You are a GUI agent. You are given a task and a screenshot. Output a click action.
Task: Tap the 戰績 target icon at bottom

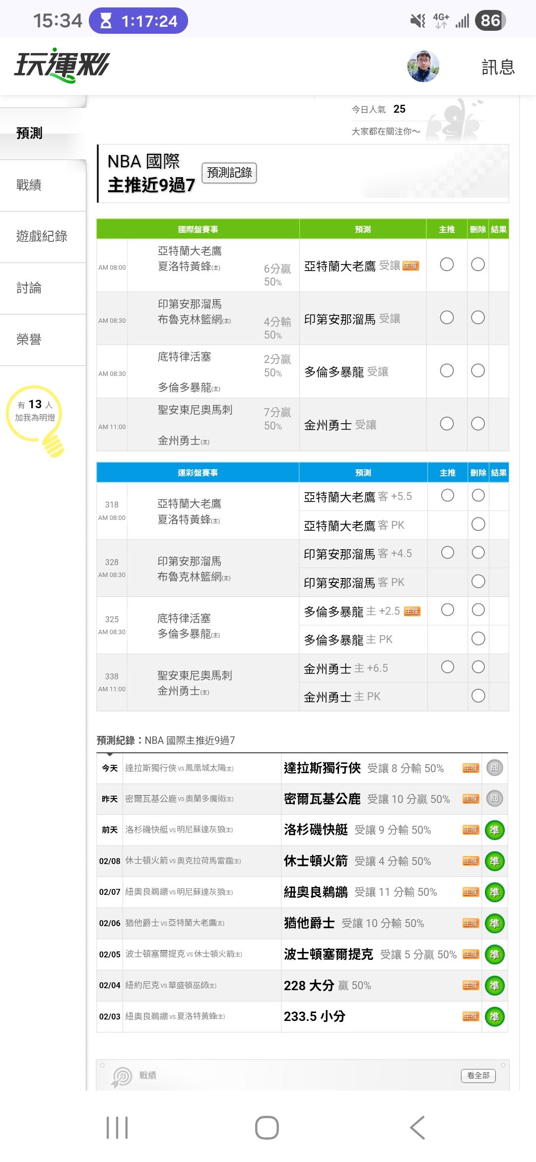pyautogui.click(x=122, y=1077)
